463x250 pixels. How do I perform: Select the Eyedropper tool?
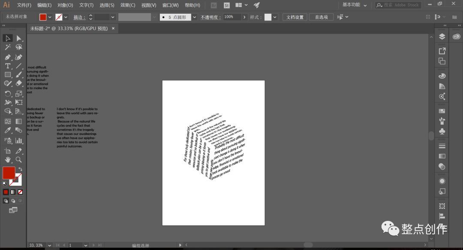[x=8, y=130]
